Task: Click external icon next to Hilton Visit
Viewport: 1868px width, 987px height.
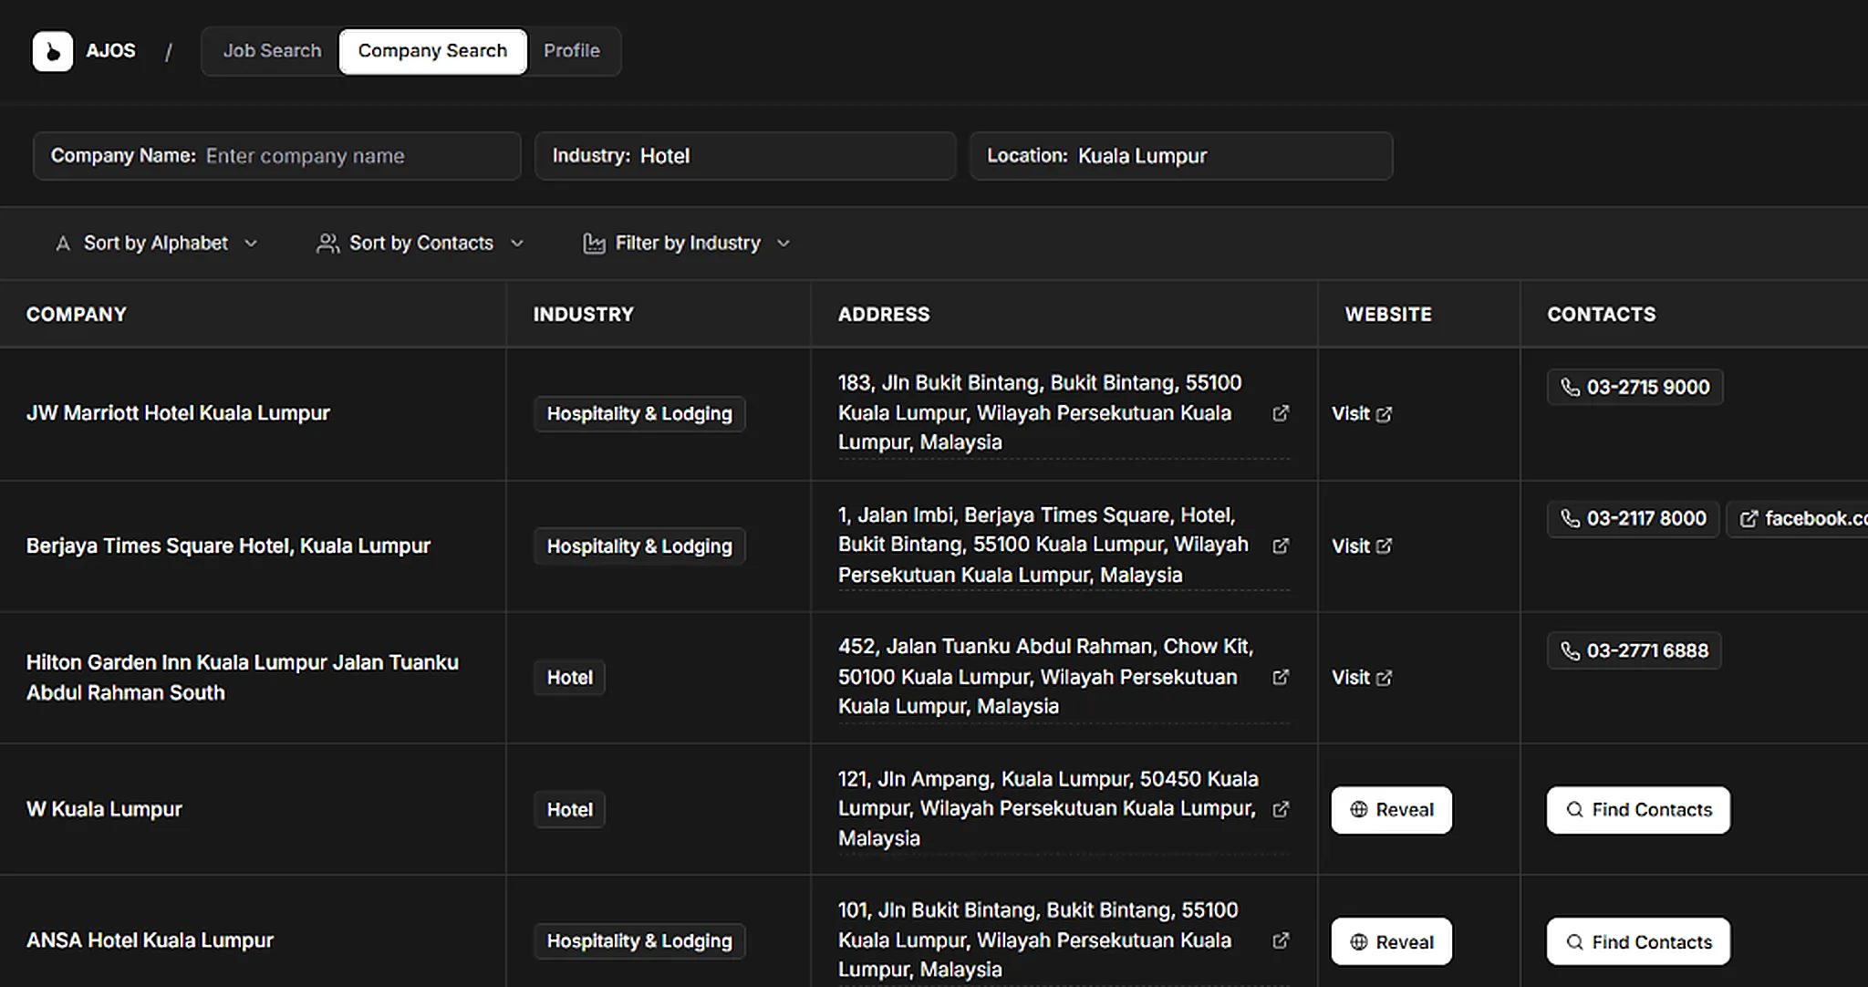Action: pyautogui.click(x=1384, y=678)
